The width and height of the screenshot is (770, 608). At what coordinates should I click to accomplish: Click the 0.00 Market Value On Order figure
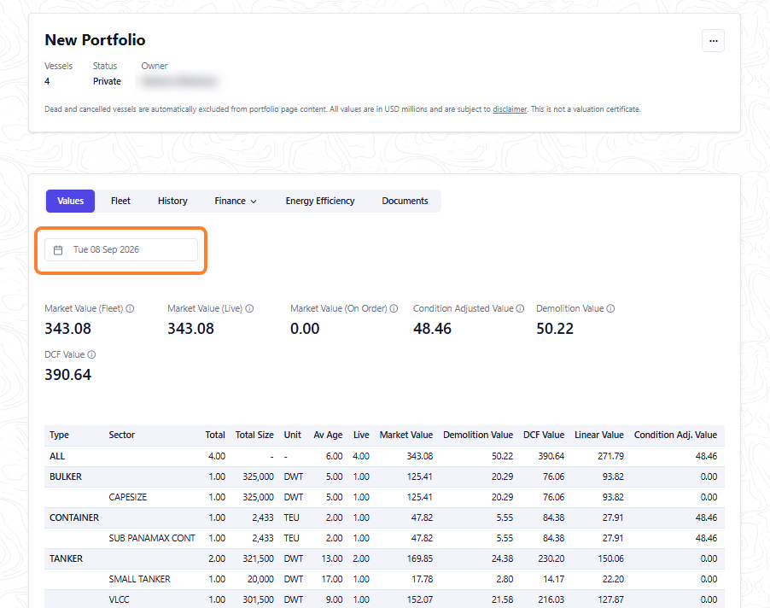tap(305, 329)
